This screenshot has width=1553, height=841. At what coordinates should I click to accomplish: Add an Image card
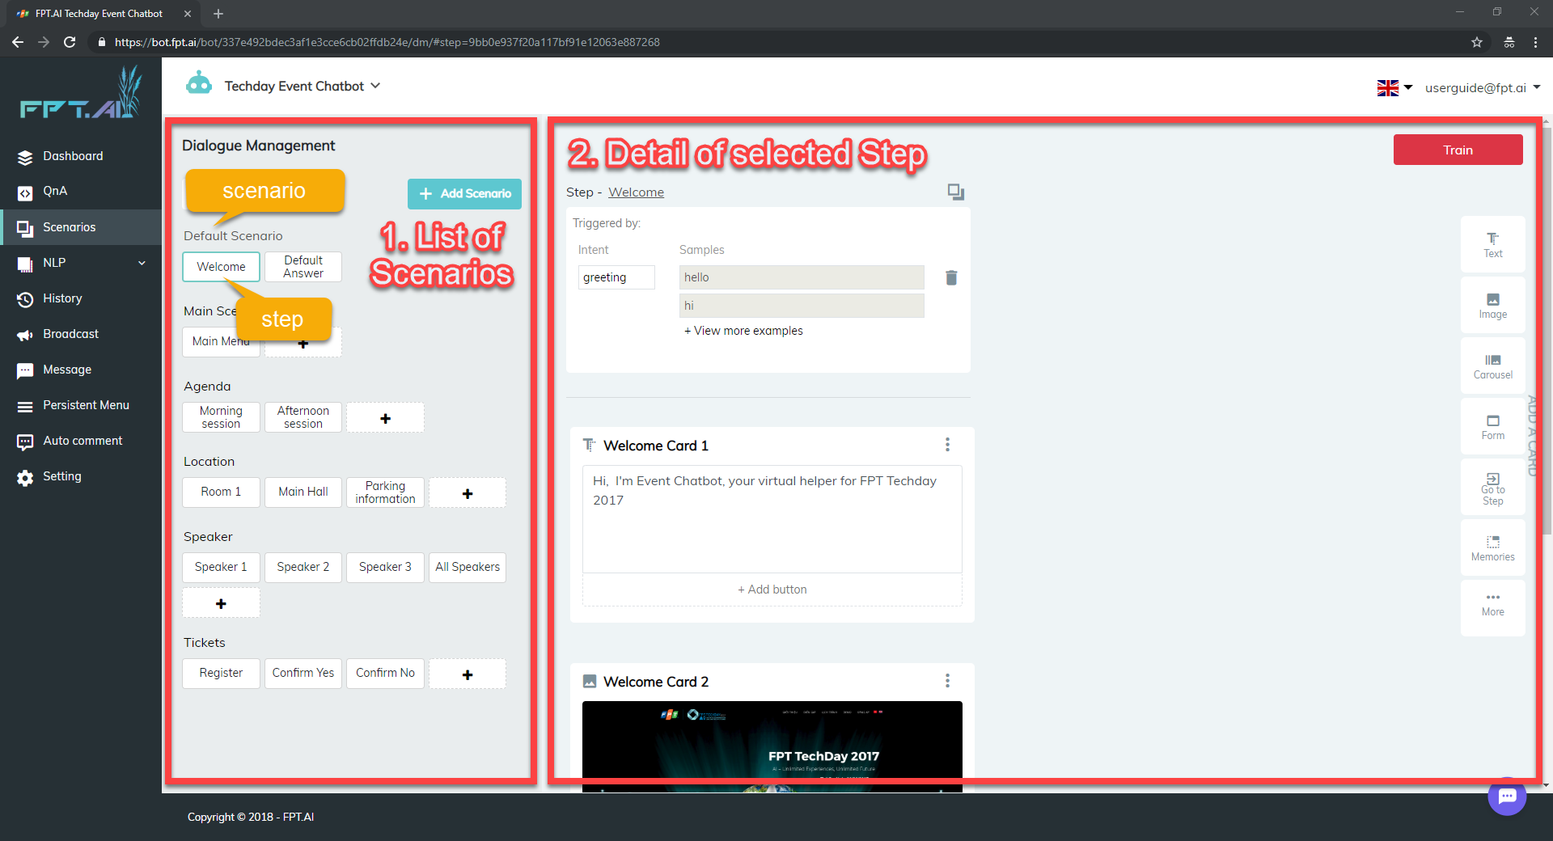click(1492, 305)
